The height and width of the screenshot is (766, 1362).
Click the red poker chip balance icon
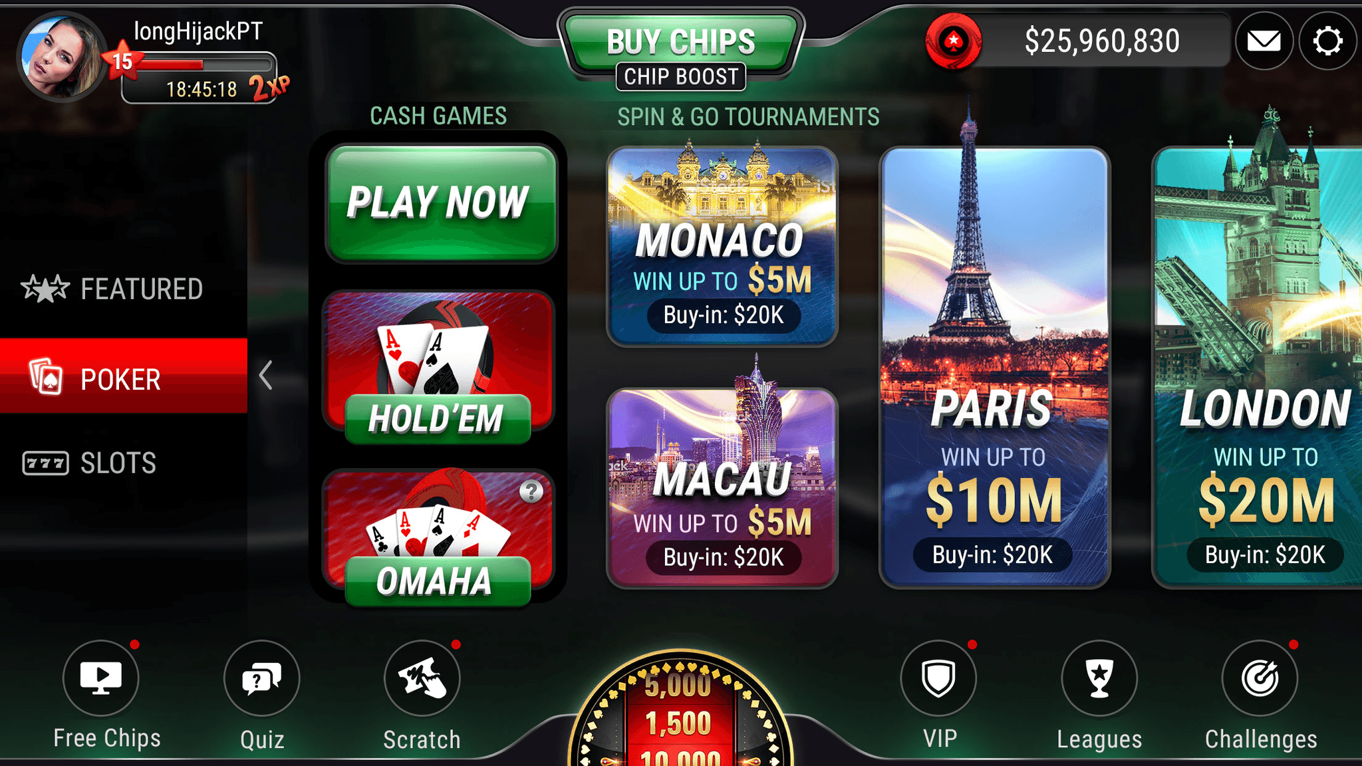(x=954, y=41)
